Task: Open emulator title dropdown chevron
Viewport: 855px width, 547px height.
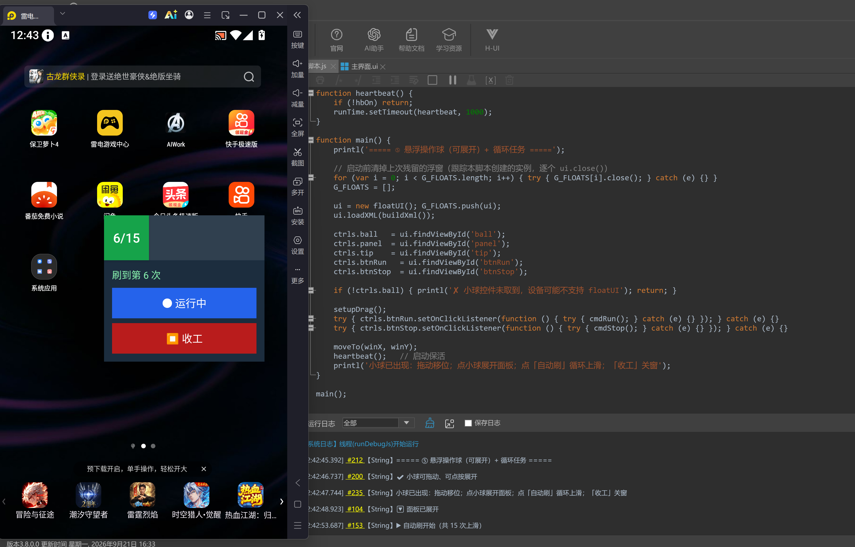Action: point(63,13)
